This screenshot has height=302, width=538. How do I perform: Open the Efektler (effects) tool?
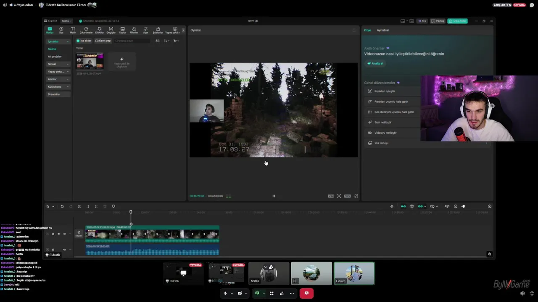point(99,30)
